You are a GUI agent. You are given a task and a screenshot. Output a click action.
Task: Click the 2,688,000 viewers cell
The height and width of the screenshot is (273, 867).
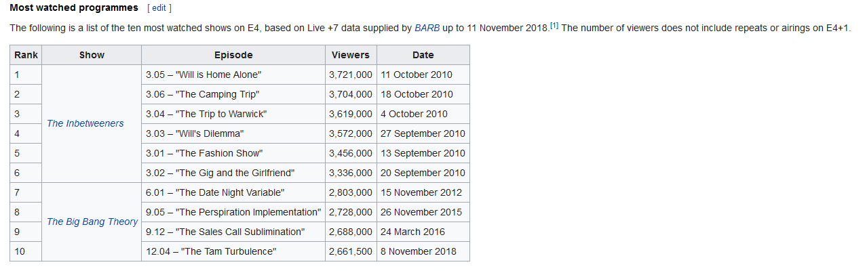click(351, 232)
